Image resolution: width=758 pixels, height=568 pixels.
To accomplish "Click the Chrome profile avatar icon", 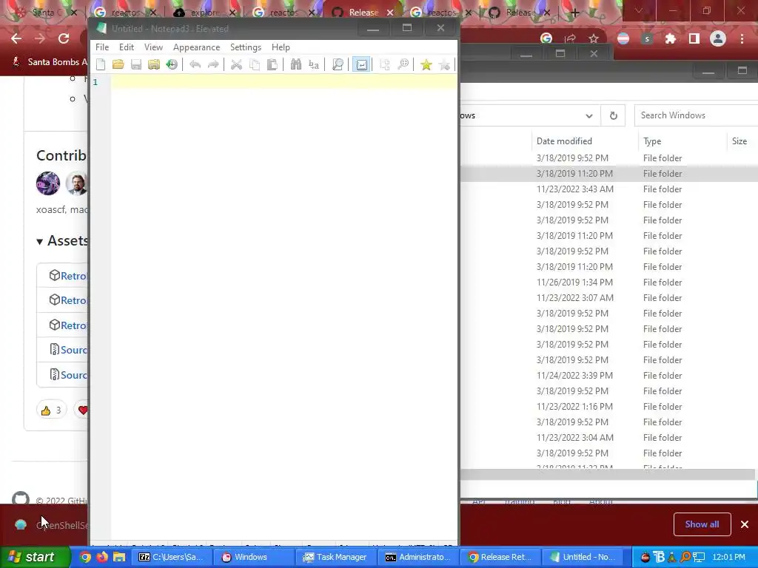I will 718,38.
